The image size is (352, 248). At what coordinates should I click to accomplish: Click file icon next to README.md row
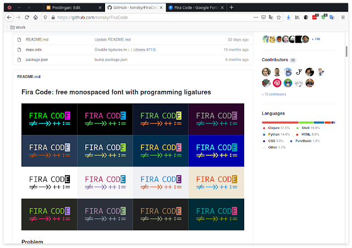pyautogui.click(x=19, y=40)
